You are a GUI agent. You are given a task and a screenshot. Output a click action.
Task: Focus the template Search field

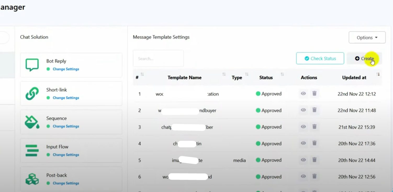(158, 59)
